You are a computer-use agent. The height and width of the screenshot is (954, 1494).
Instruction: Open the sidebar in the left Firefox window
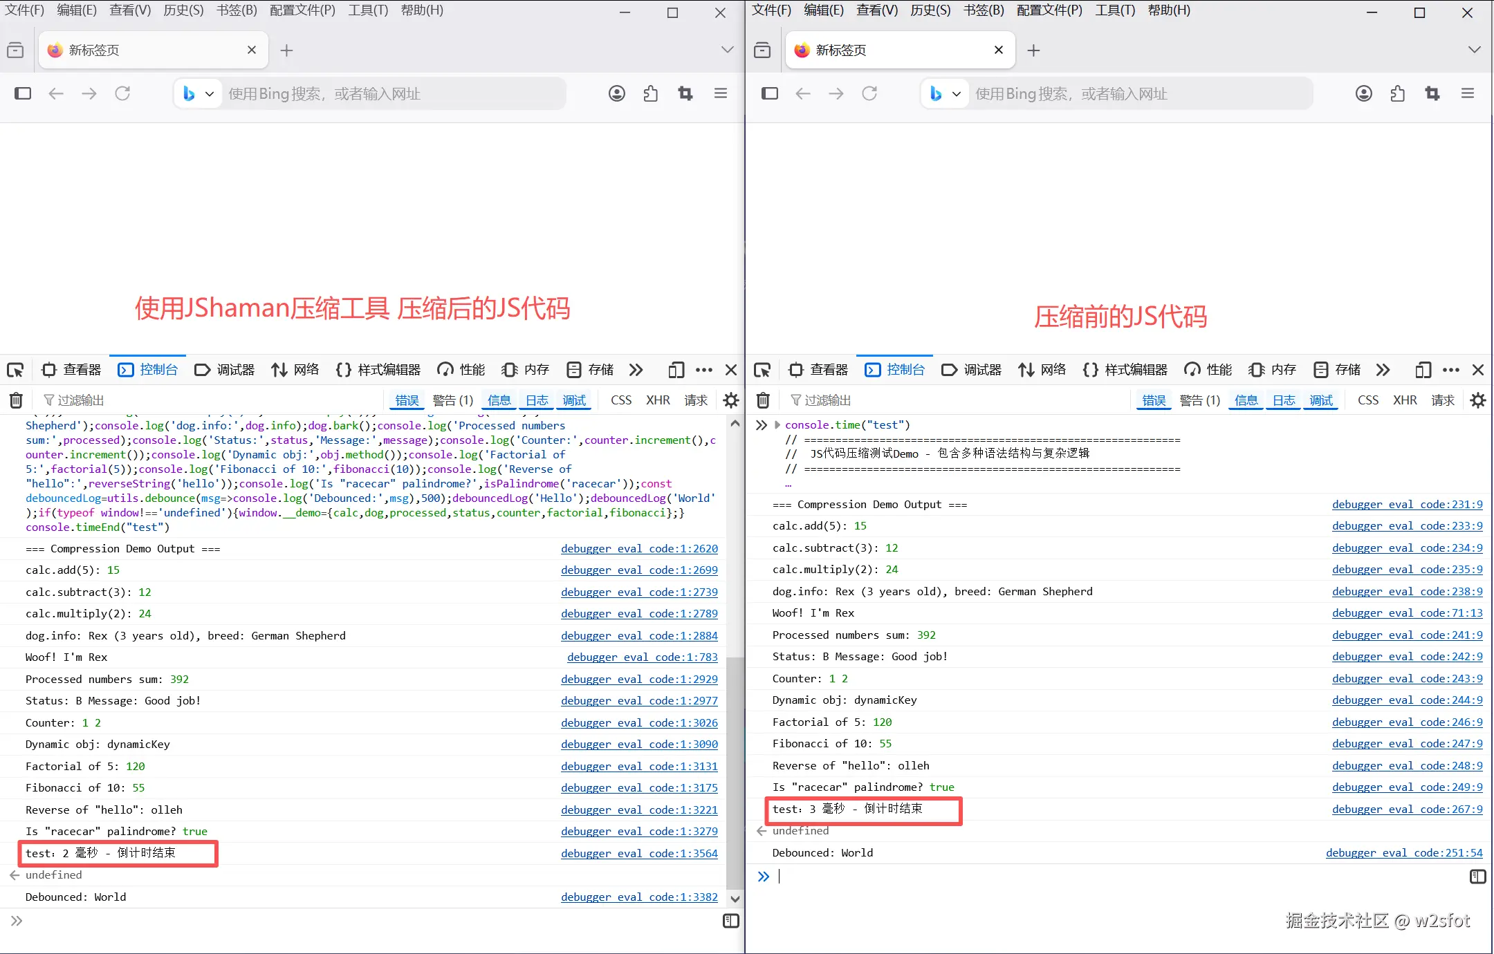(x=23, y=93)
